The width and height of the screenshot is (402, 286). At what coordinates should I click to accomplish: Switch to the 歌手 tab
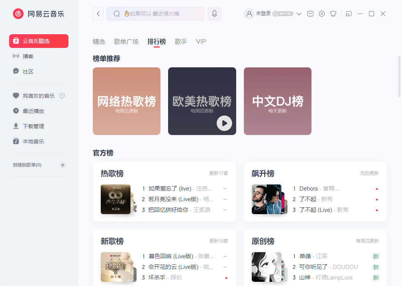tap(181, 41)
